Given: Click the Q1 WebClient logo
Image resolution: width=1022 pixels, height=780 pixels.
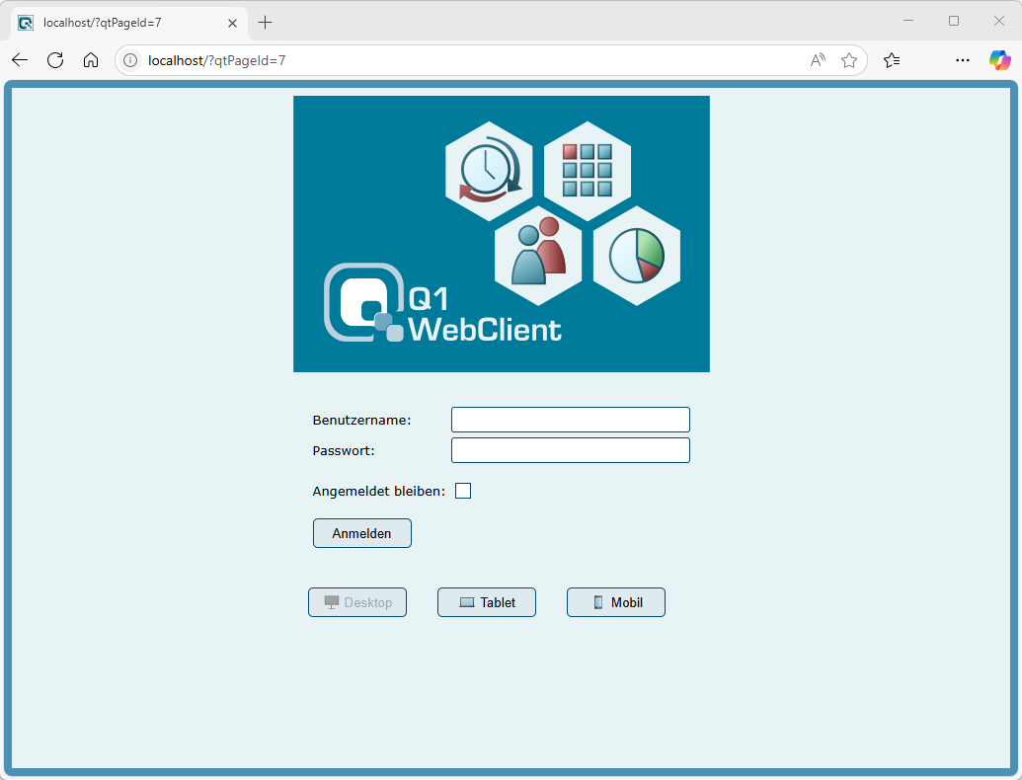Looking at the screenshot, I should pyautogui.click(x=442, y=304).
